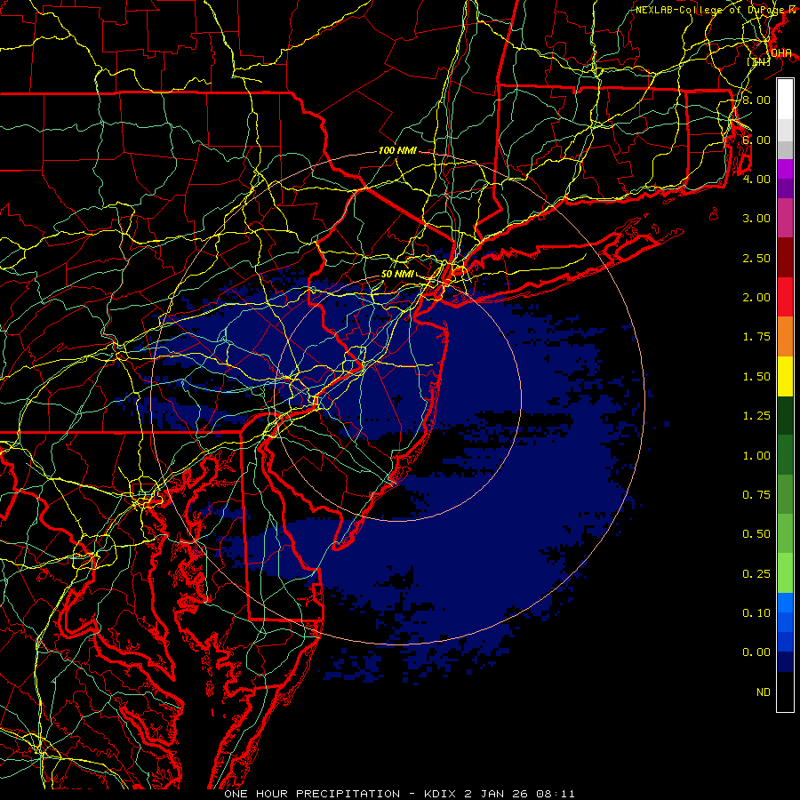800x800 pixels.
Task: Select the darkest green legend swatch
Action: 785,416
